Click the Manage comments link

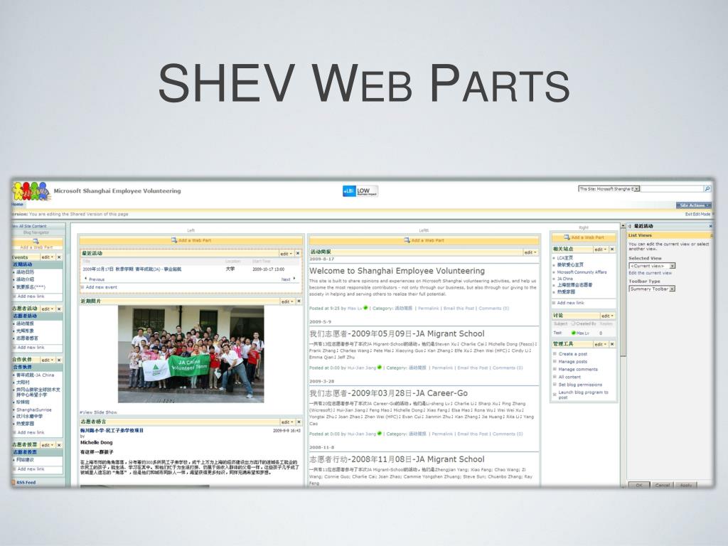coord(578,369)
